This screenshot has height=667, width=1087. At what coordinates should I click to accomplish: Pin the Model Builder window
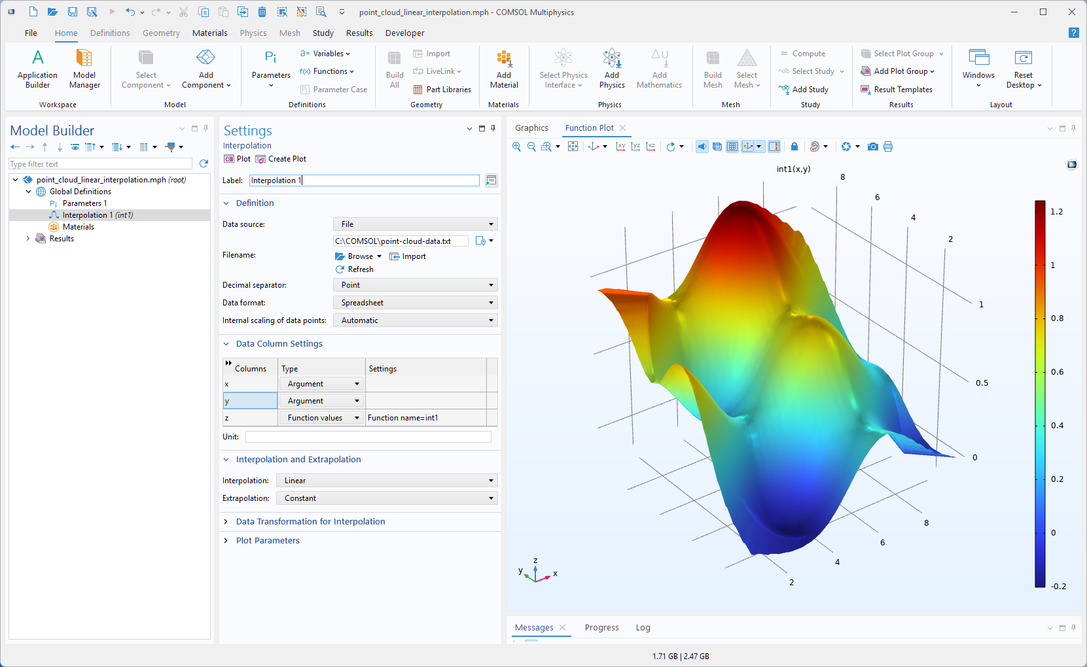206,128
